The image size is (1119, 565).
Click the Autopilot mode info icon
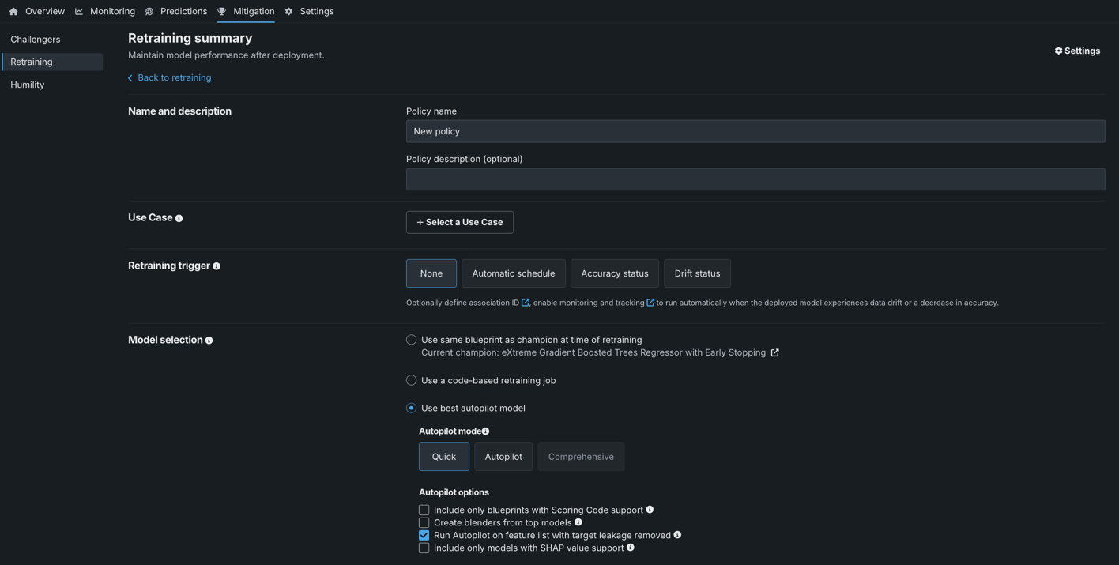point(486,431)
